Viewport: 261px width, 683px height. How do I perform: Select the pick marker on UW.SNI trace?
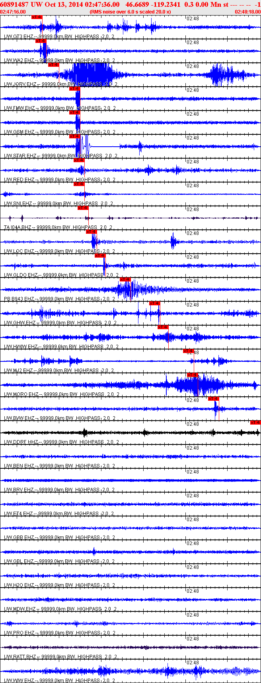tap(79, 184)
